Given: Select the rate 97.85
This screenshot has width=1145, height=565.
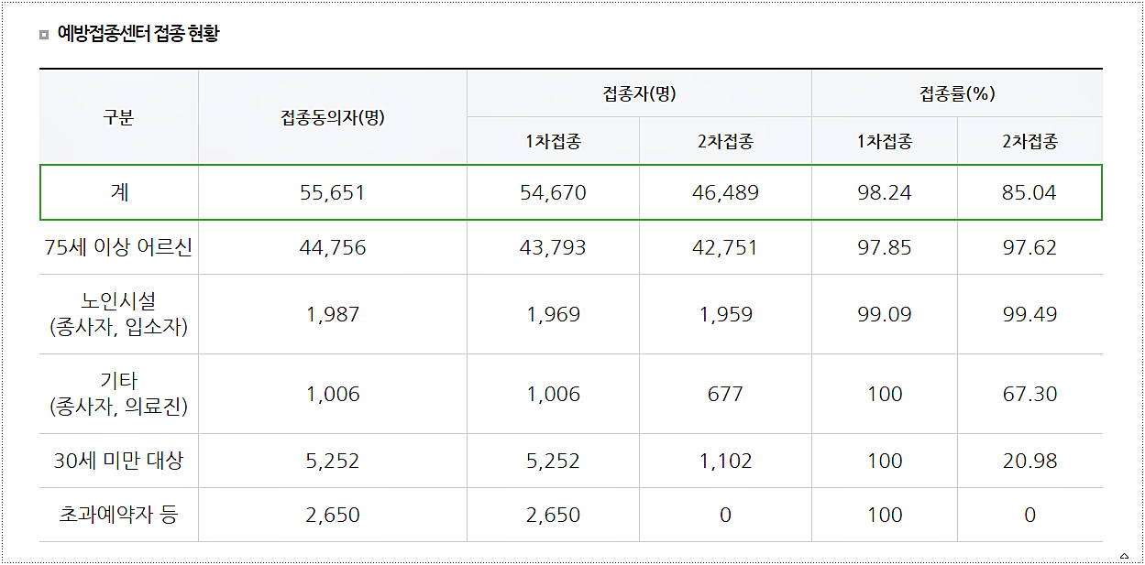Looking at the screenshot, I should click(x=885, y=248).
